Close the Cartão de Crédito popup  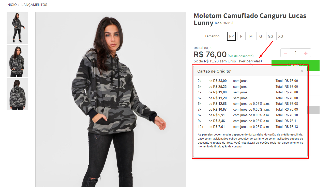click(302, 71)
